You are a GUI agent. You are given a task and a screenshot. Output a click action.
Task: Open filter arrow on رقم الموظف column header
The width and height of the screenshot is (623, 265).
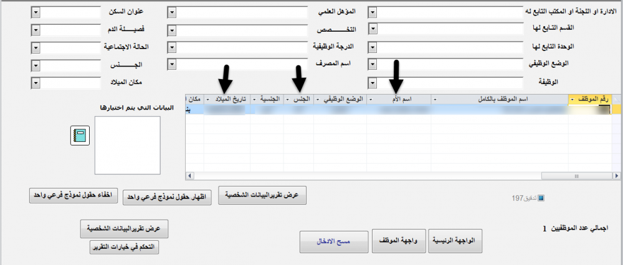tap(571, 100)
